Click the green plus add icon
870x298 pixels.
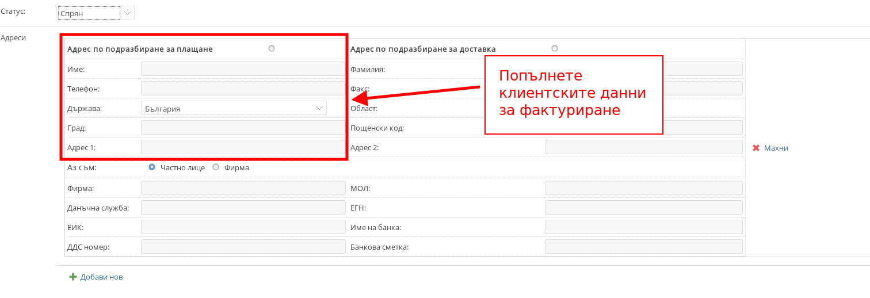point(73,277)
